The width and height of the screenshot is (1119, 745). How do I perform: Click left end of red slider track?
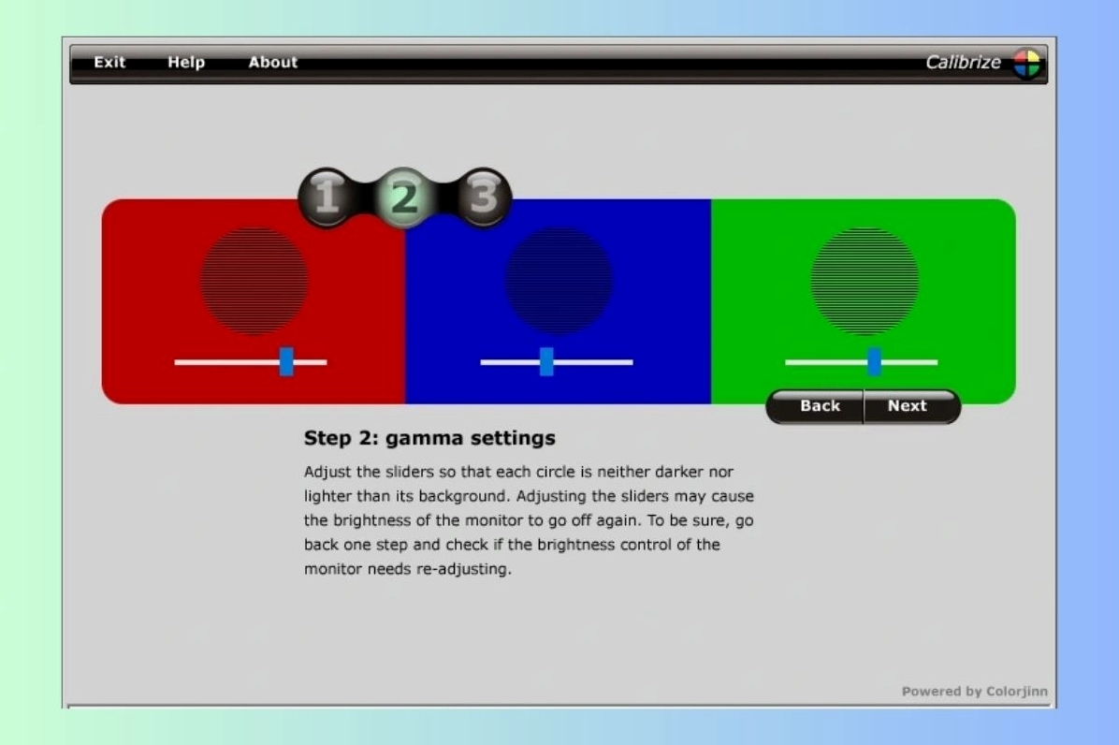[x=179, y=361]
